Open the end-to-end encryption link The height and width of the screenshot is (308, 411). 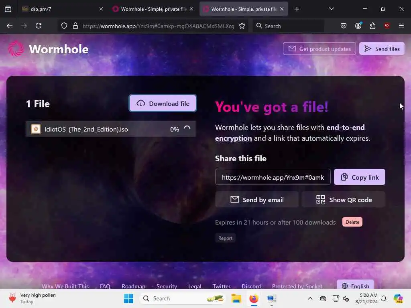(x=290, y=133)
